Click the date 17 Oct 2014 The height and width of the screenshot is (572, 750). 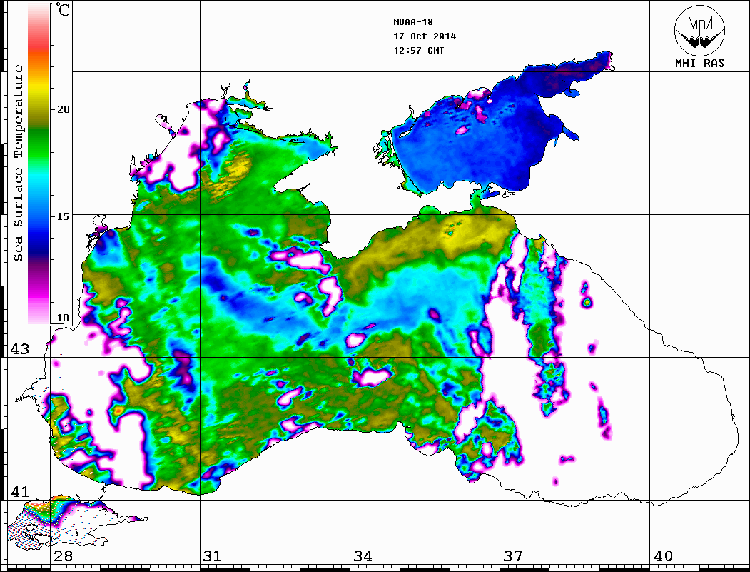tap(425, 36)
